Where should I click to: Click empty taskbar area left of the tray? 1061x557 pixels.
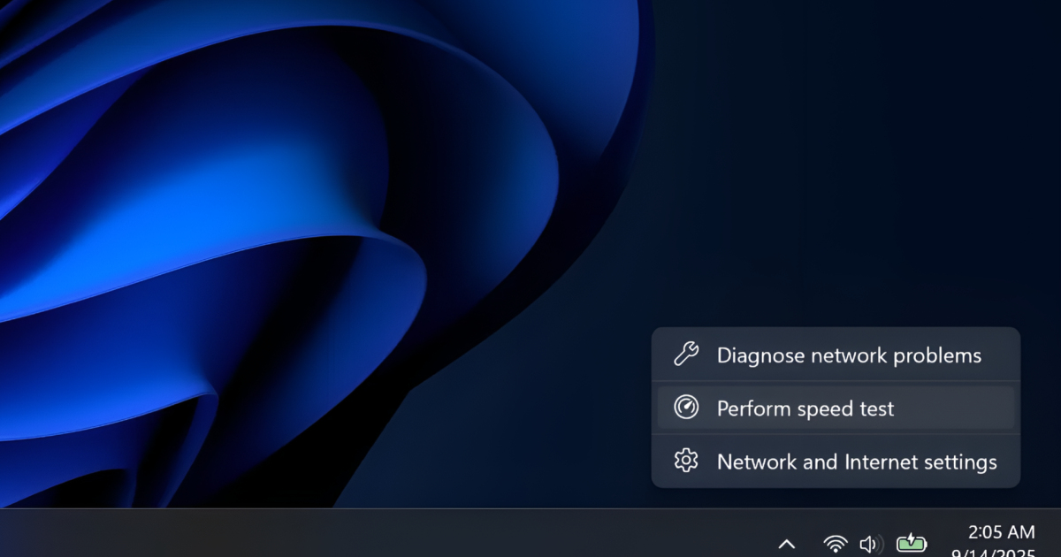coord(442,535)
